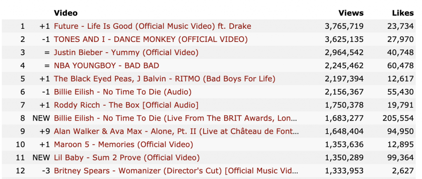This screenshot has height=179, width=422.
Task: Click the Video column header
Action: click(66, 13)
